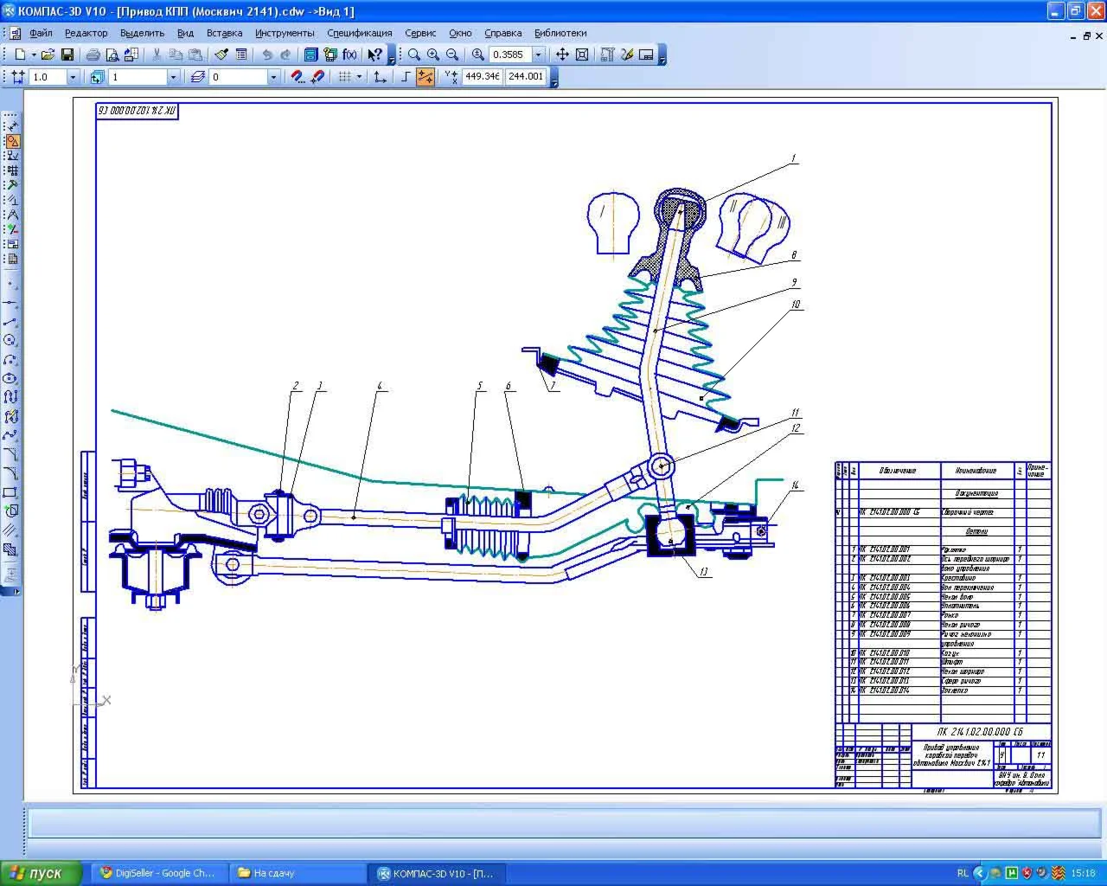Click the zoom in magnifier icon
This screenshot has width=1107, height=886.
coord(433,55)
